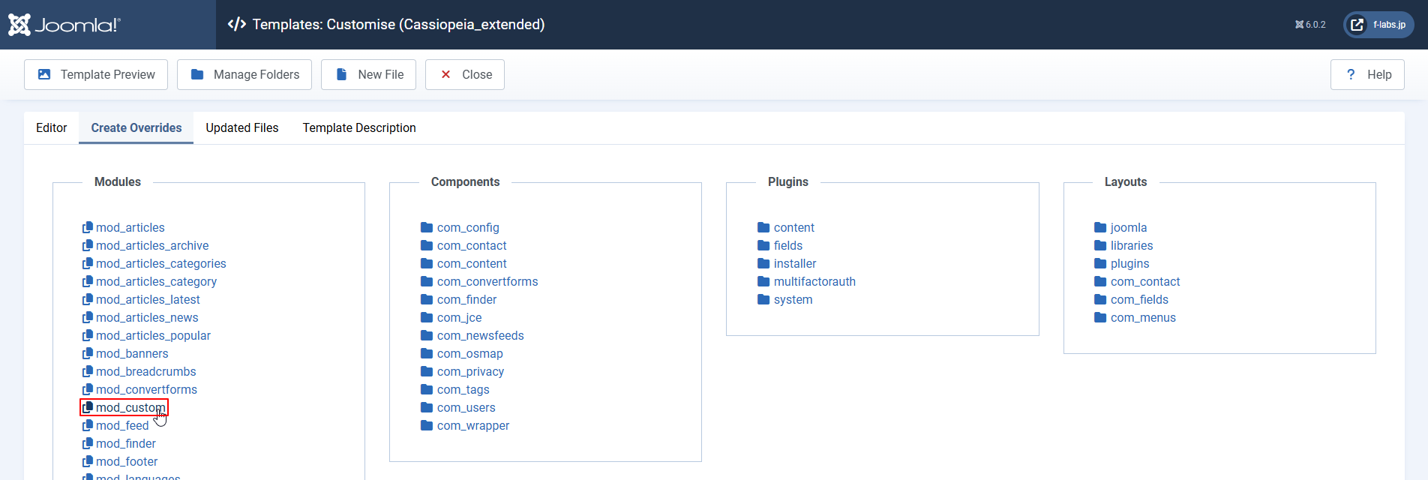Switch to the Editor tab
1428x480 pixels.
pos(51,127)
